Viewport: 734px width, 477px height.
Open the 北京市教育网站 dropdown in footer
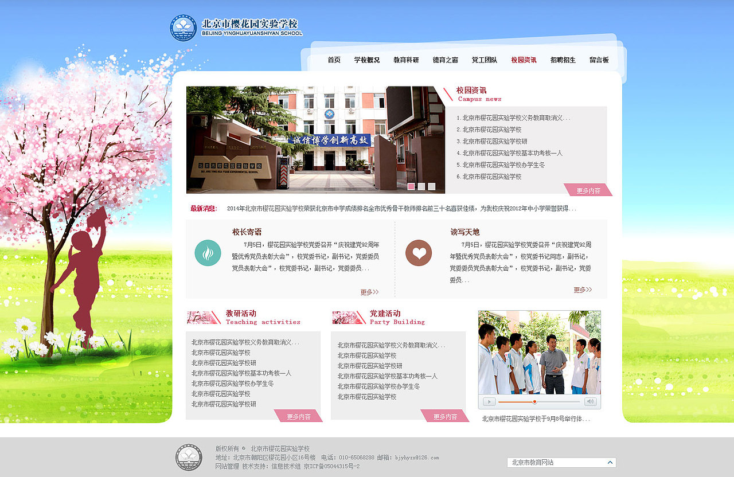tap(561, 462)
